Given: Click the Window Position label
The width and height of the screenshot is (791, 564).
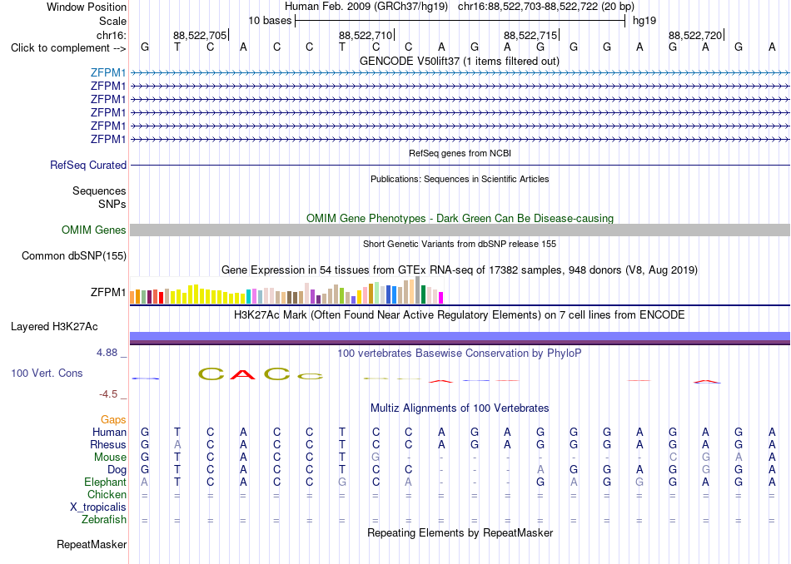Looking at the screenshot, I should click(87, 7).
